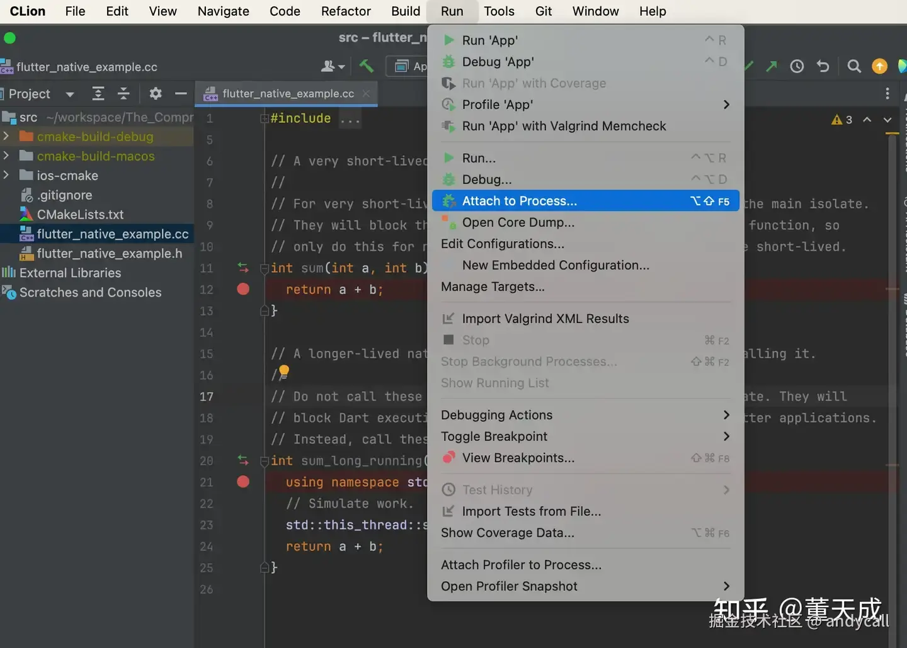Click the warnings indicator showing 3
This screenshot has width=907, height=648.
[842, 120]
